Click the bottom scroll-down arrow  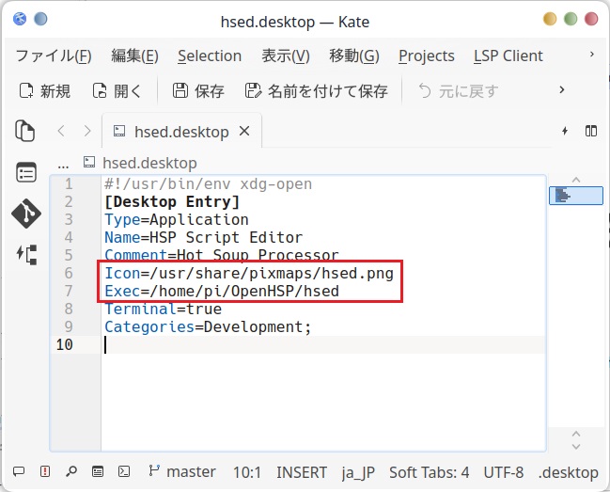(576, 447)
